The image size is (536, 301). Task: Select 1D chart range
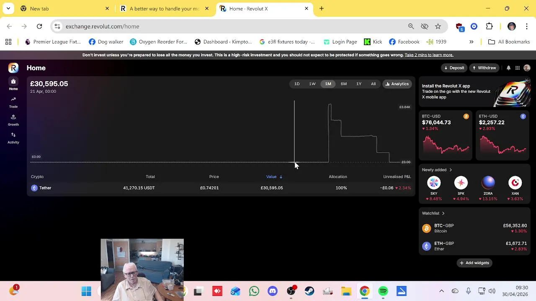point(297,84)
